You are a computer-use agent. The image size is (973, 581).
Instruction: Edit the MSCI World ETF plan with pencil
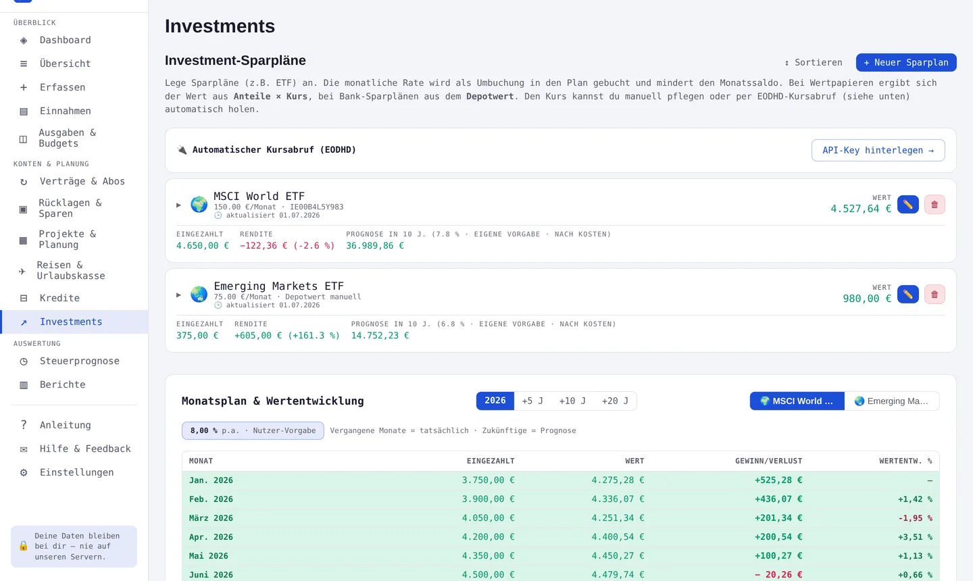click(908, 204)
